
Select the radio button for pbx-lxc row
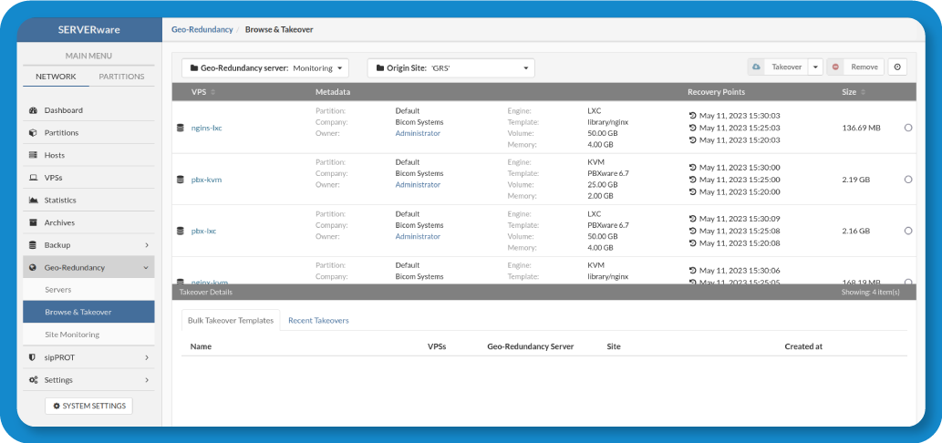[x=908, y=231]
